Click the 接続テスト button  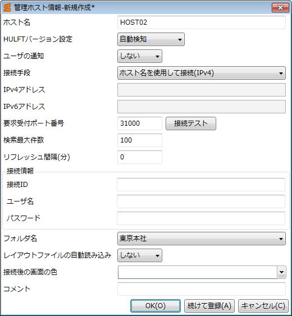(x=191, y=123)
